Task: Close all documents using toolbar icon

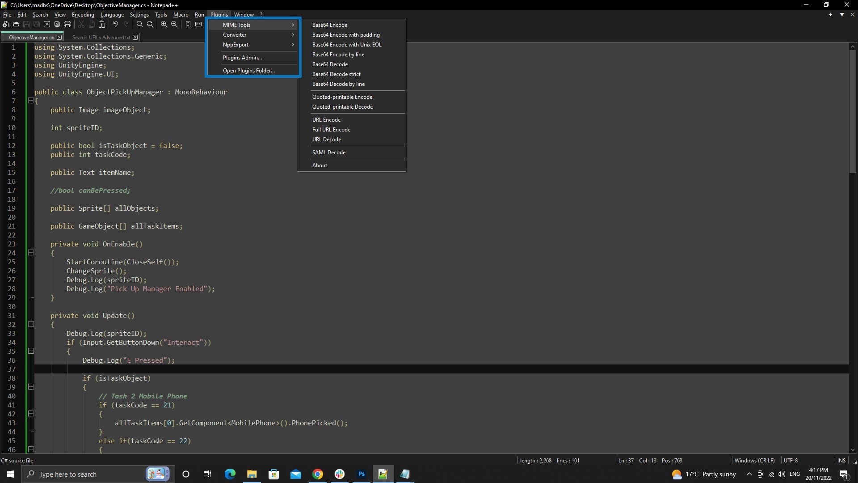Action: (57, 25)
